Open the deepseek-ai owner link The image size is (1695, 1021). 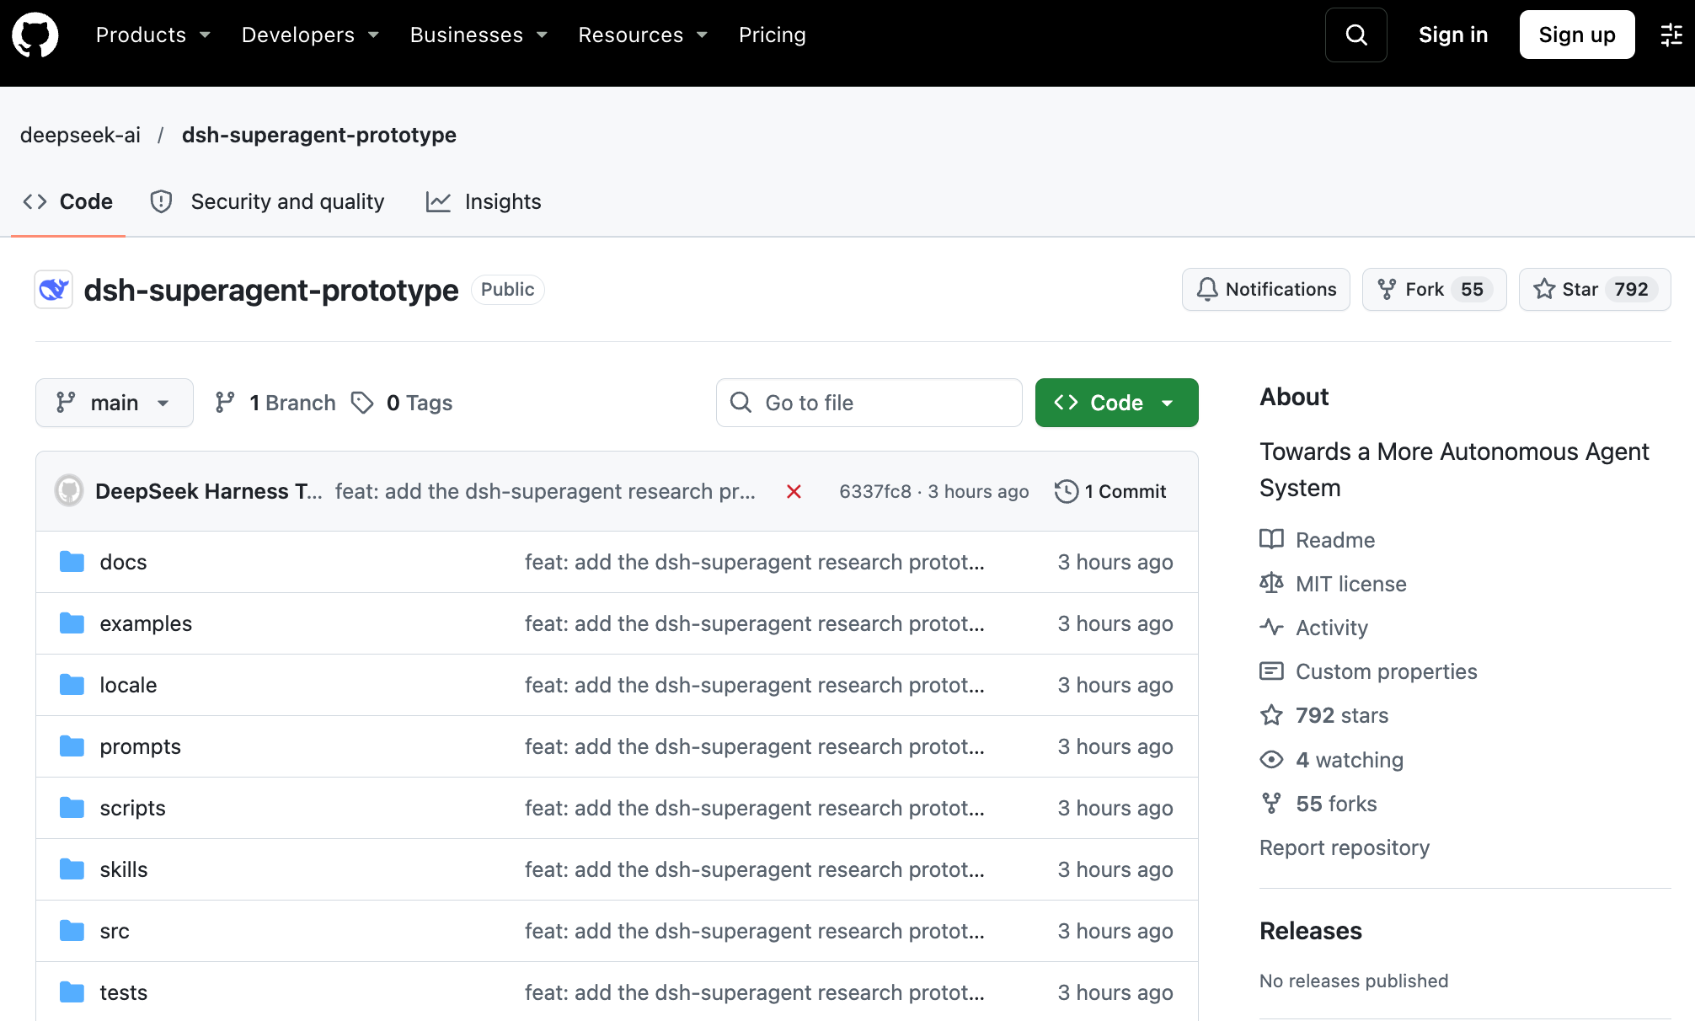[x=80, y=135]
